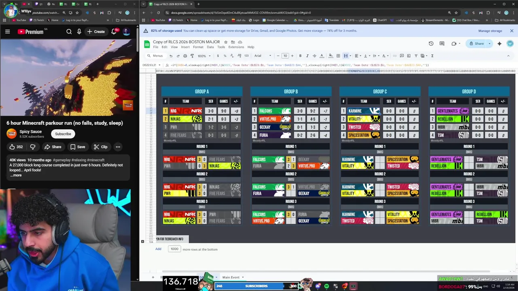Open YouTube search
This screenshot has width=518, height=291.
(x=69, y=32)
